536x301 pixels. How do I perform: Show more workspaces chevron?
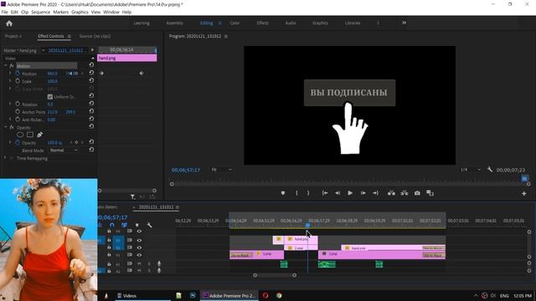pyautogui.click(x=404, y=23)
